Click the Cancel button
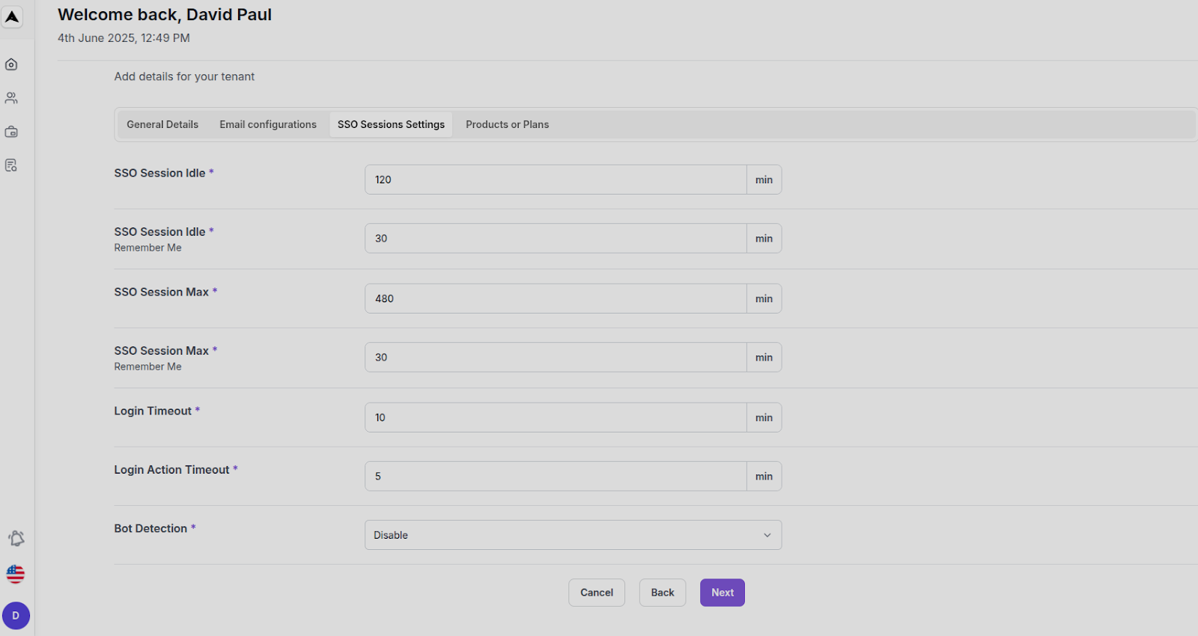 pyautogui.click(x=597, y=593)
